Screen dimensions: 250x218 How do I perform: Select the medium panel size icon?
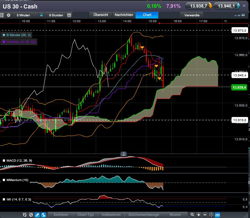[x=239, y=15]
